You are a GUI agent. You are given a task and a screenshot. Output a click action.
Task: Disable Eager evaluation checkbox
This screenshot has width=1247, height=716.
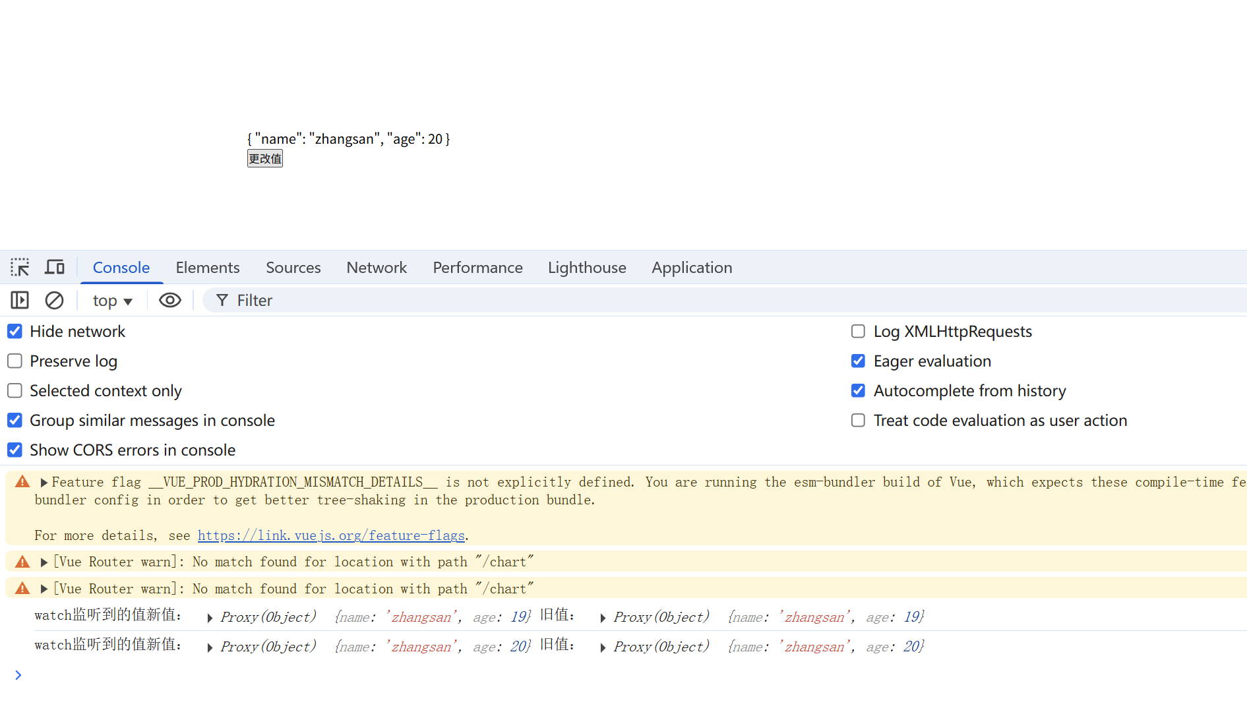[x=858, y=361]
